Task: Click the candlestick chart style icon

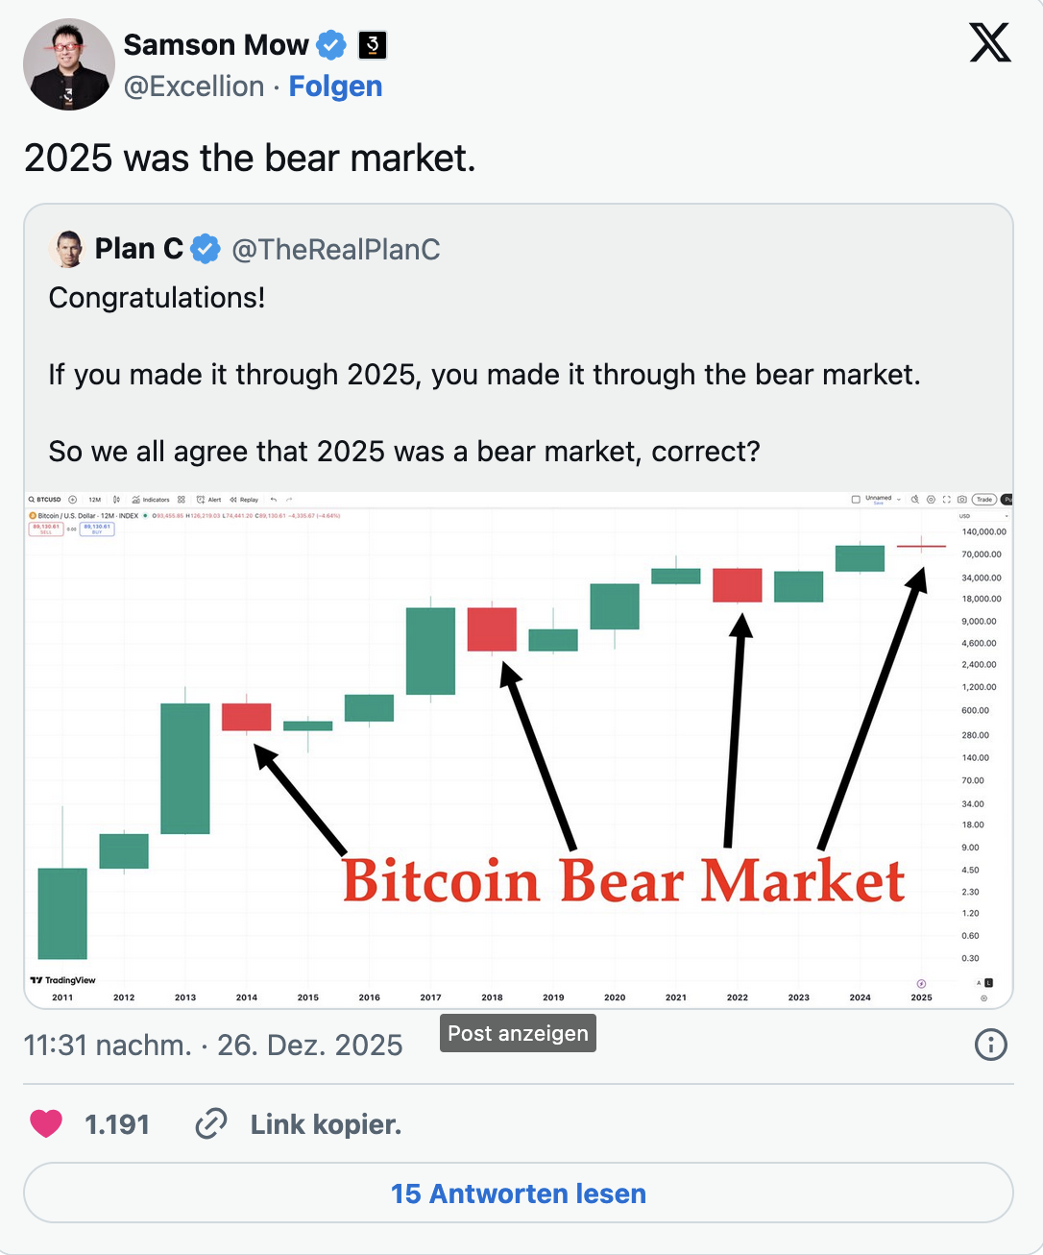Action: click(x=116, y=500)
